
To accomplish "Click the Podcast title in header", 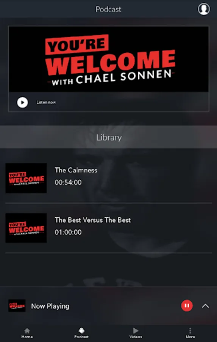I will pyautogui.click(x=108, y=9).
